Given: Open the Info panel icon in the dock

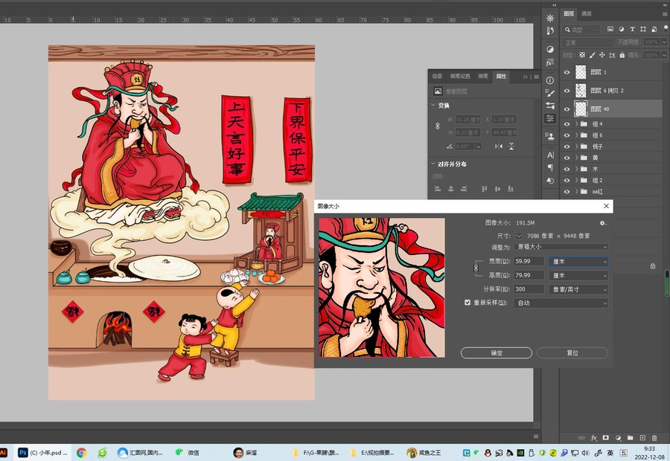Looking at the screenshot, I should click(x=550, y=80).
